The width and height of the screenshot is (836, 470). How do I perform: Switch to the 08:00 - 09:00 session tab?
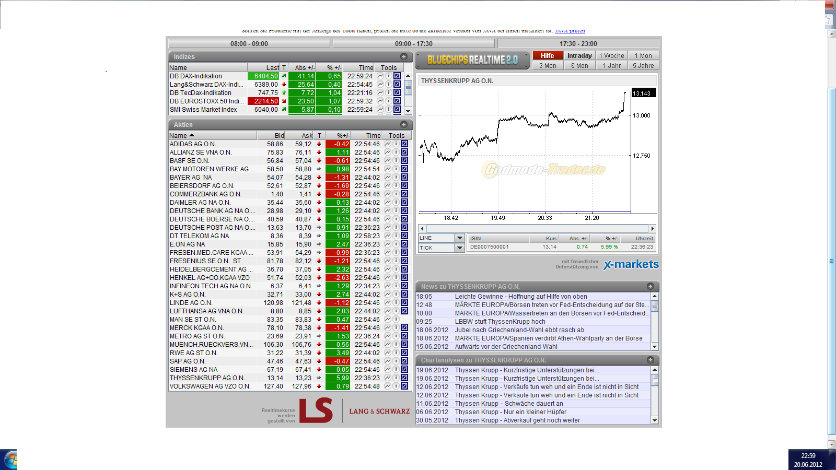[x=249, y=44]
